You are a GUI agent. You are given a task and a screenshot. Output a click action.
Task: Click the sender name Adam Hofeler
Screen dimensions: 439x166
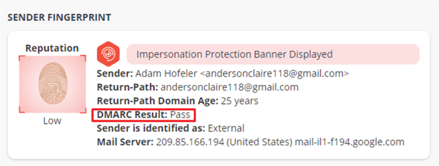(166, 73)
